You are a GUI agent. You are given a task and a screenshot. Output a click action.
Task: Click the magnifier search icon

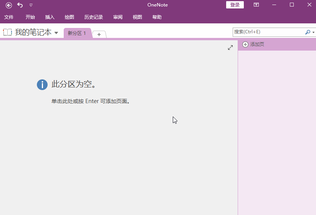[308, 32]
